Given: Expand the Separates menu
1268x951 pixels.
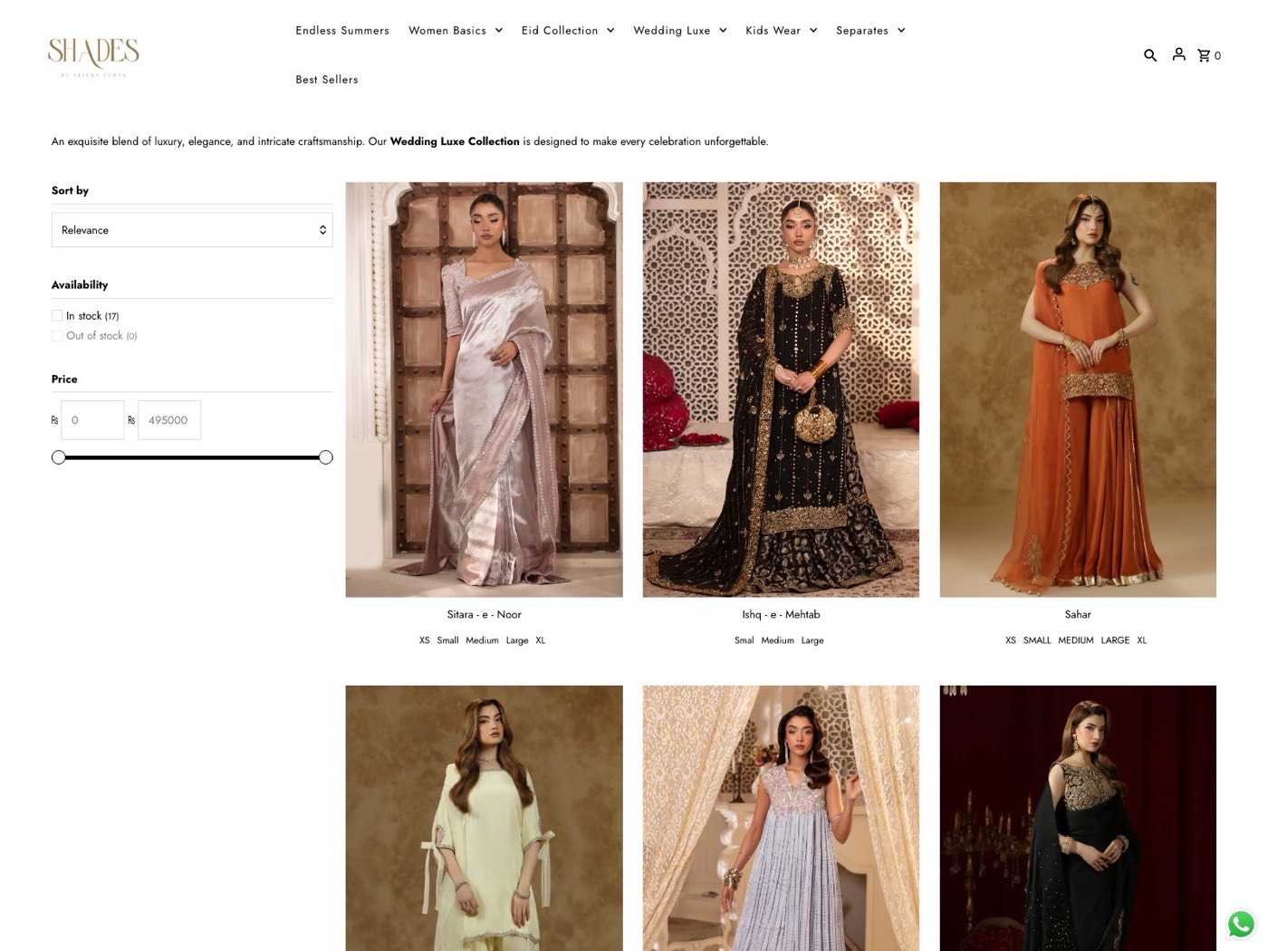Looking at the screenshot, I should [x=870, y=31].
